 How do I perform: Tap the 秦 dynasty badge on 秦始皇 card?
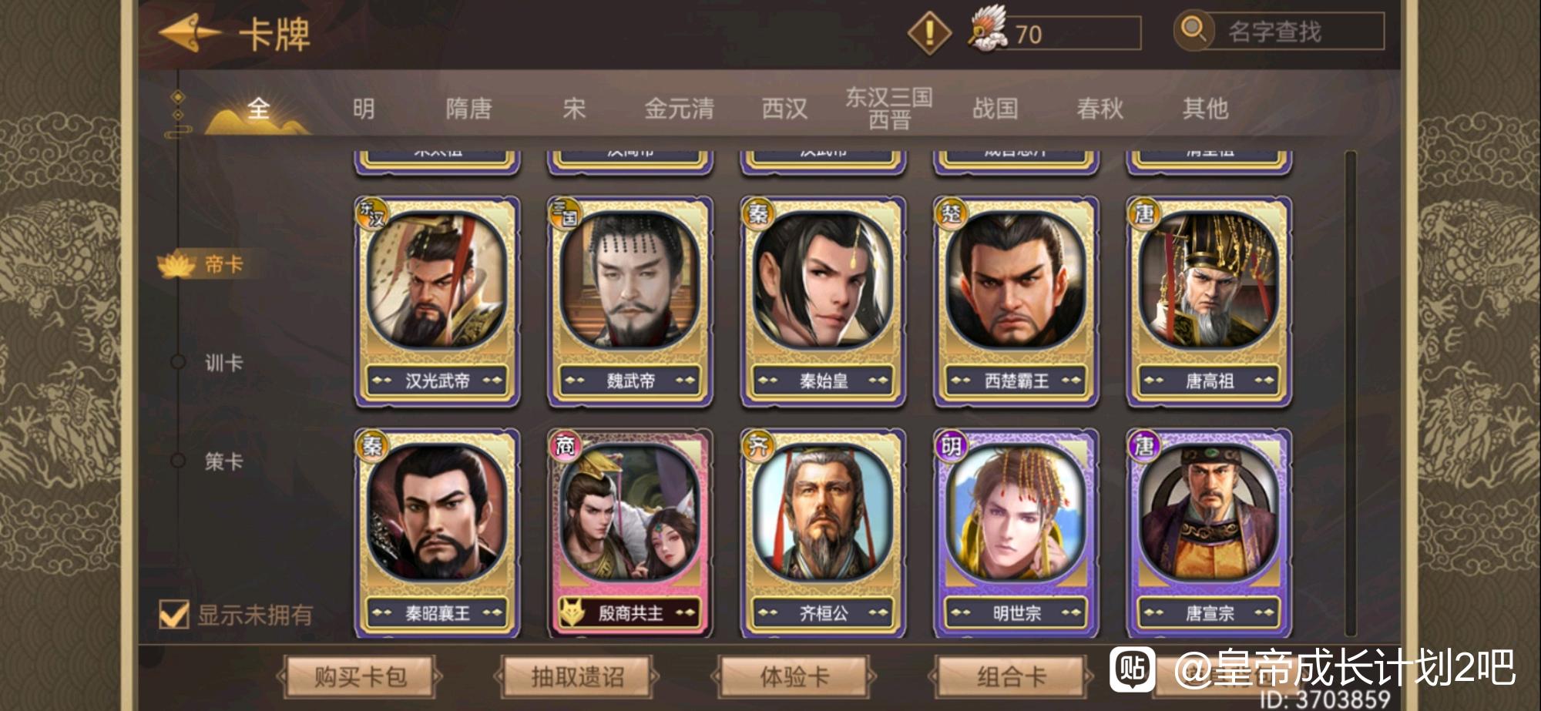tap(759, 213)
